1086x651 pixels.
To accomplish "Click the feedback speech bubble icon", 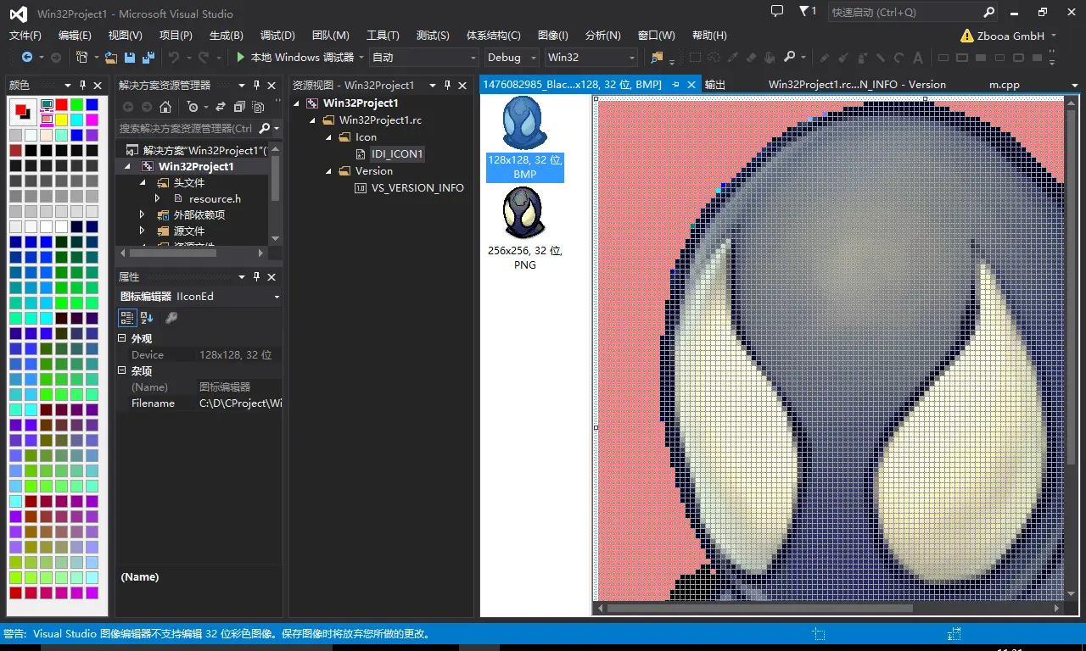I will point(776,11).
